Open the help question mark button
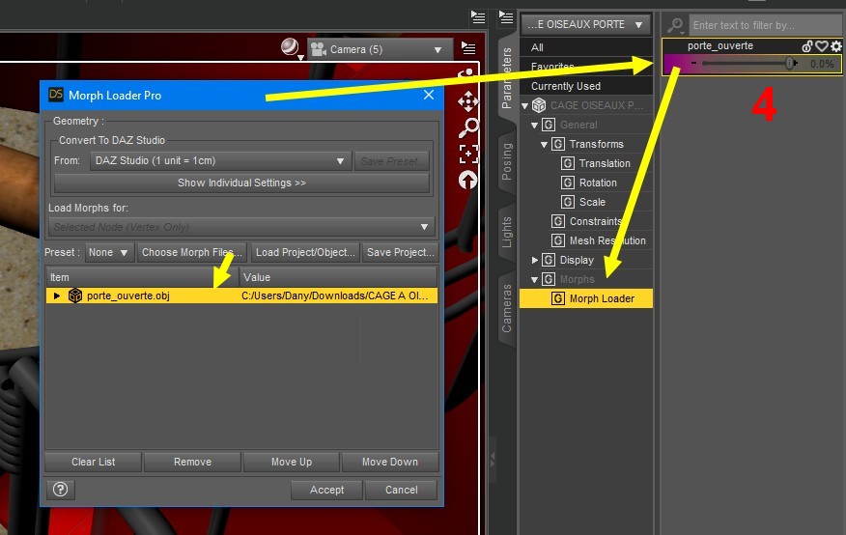Screen dimensions: 846x535 [x=61, y=490]
